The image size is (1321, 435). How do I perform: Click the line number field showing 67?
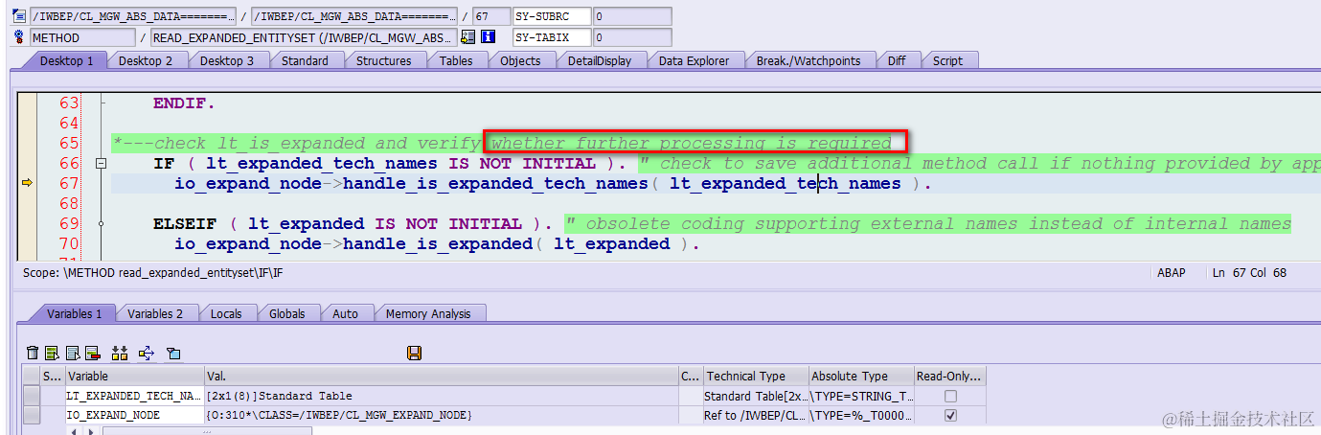pyautogui.click(x=491, y=16)
